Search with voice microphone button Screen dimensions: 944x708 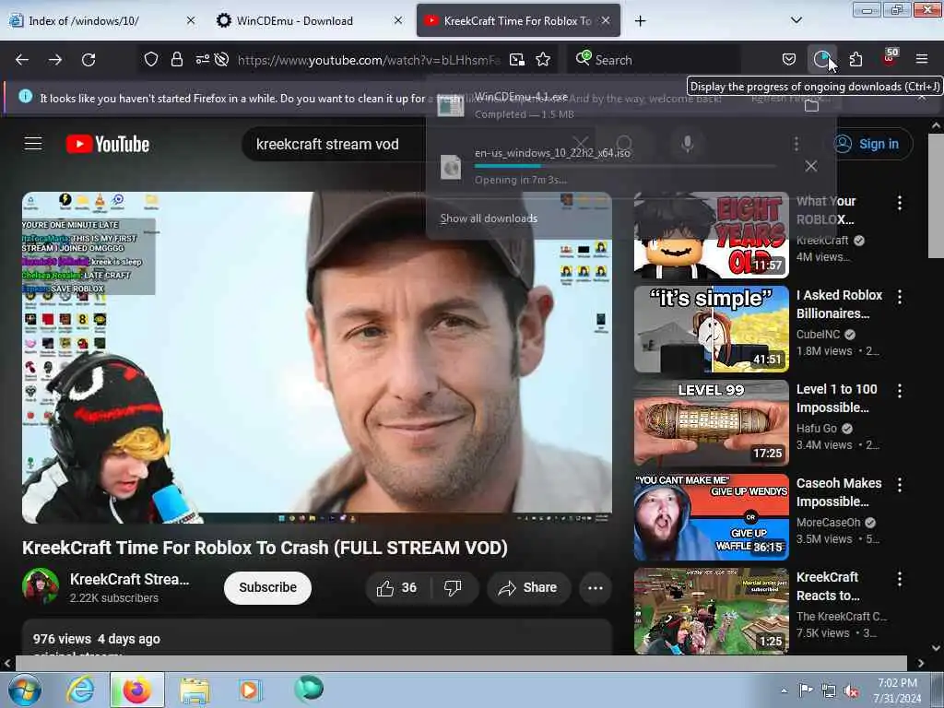687,143
